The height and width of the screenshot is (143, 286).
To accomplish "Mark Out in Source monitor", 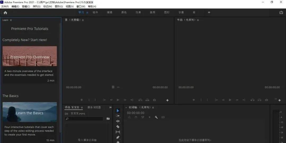I will click(95, 100).
